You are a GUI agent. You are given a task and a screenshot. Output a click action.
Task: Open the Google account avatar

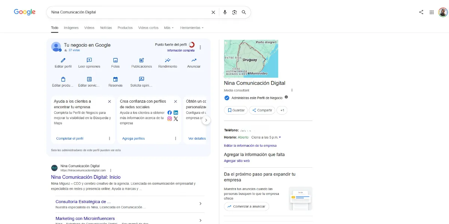pos(443,12)
